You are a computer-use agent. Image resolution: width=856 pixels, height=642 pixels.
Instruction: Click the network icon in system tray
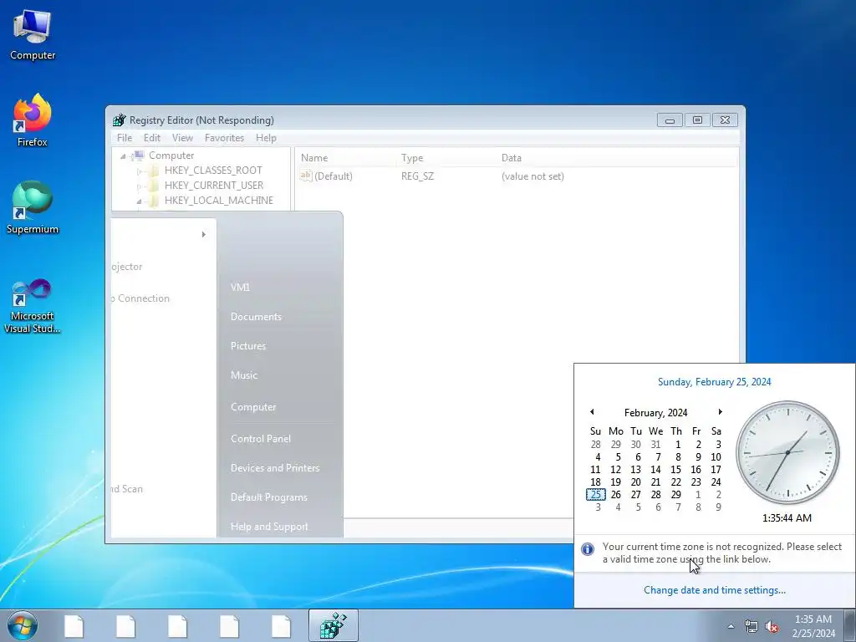[x=752, y=626]
